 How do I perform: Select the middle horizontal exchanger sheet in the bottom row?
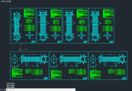coord(69,65)
